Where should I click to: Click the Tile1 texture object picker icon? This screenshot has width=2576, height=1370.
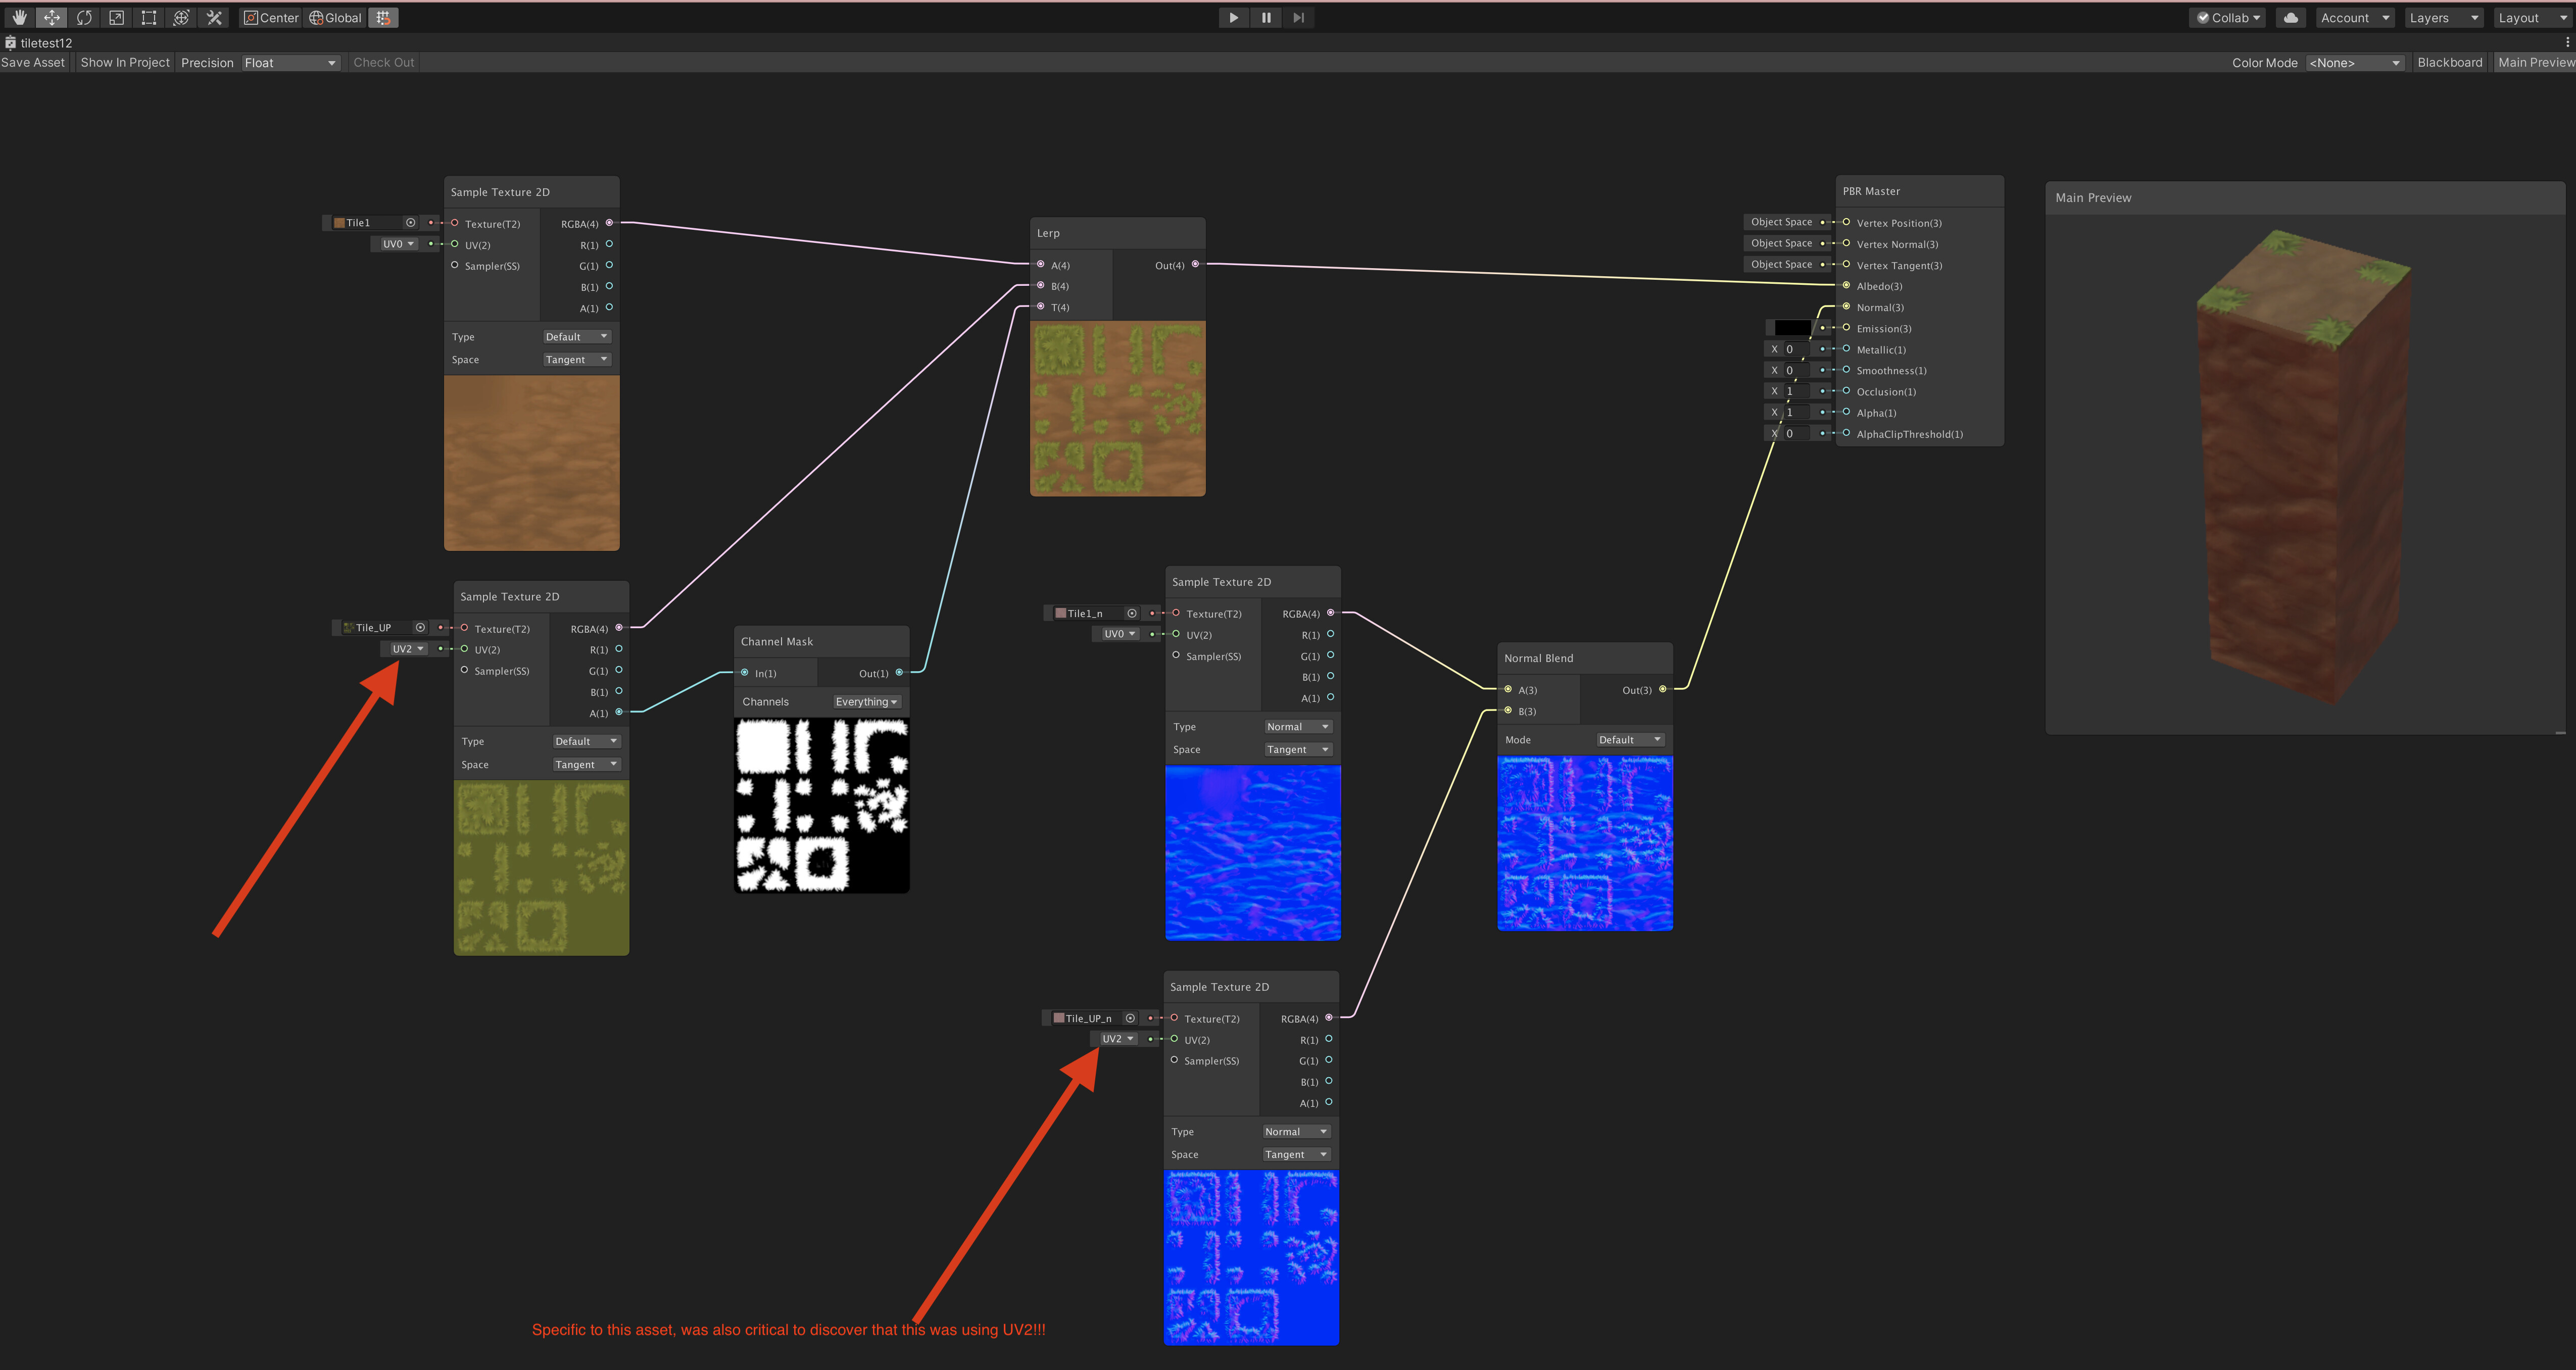click(410, 222)
